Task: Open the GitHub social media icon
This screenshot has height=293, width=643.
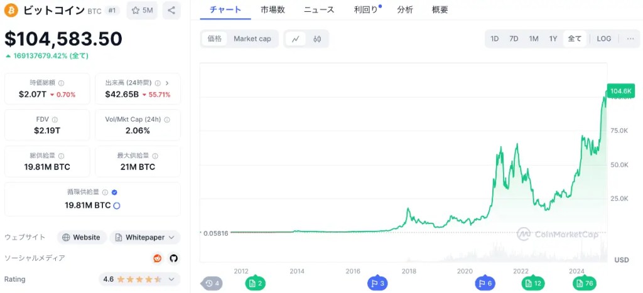Action: point(173,258)
